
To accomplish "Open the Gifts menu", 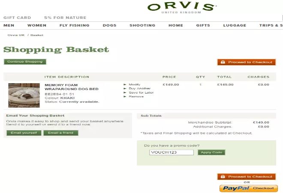I will tap(203, 25).
